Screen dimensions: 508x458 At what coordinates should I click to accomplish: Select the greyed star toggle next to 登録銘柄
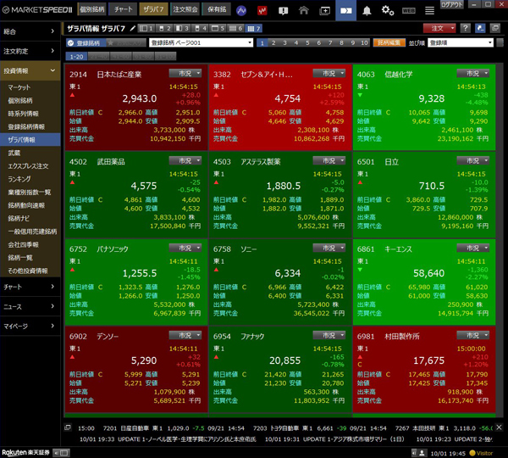126,43
